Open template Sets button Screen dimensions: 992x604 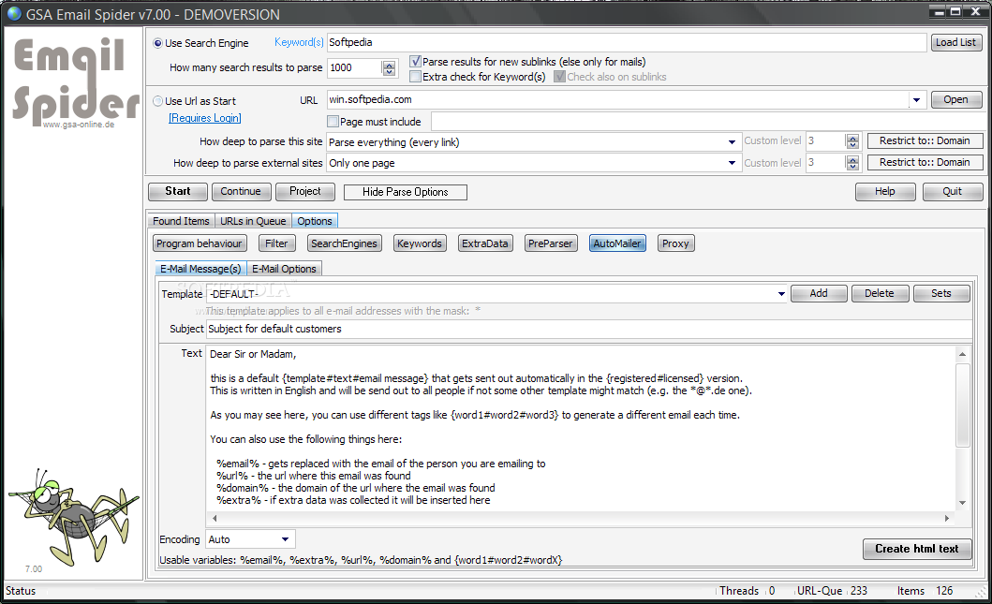tap(941, 293)
